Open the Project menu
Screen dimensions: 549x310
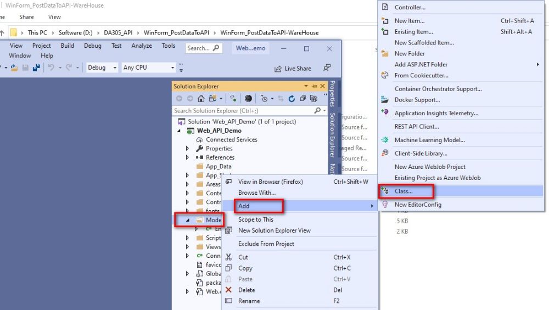tap(41, 46)
